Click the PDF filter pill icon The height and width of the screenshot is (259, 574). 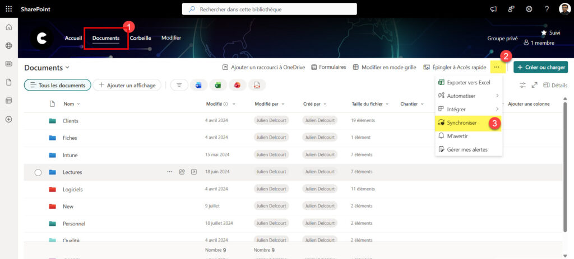coord(256,85)
